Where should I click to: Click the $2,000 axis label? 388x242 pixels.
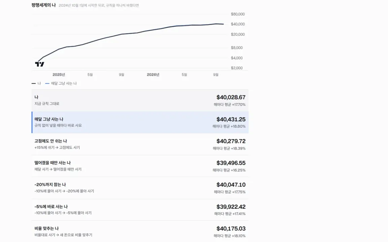[237, 68]
